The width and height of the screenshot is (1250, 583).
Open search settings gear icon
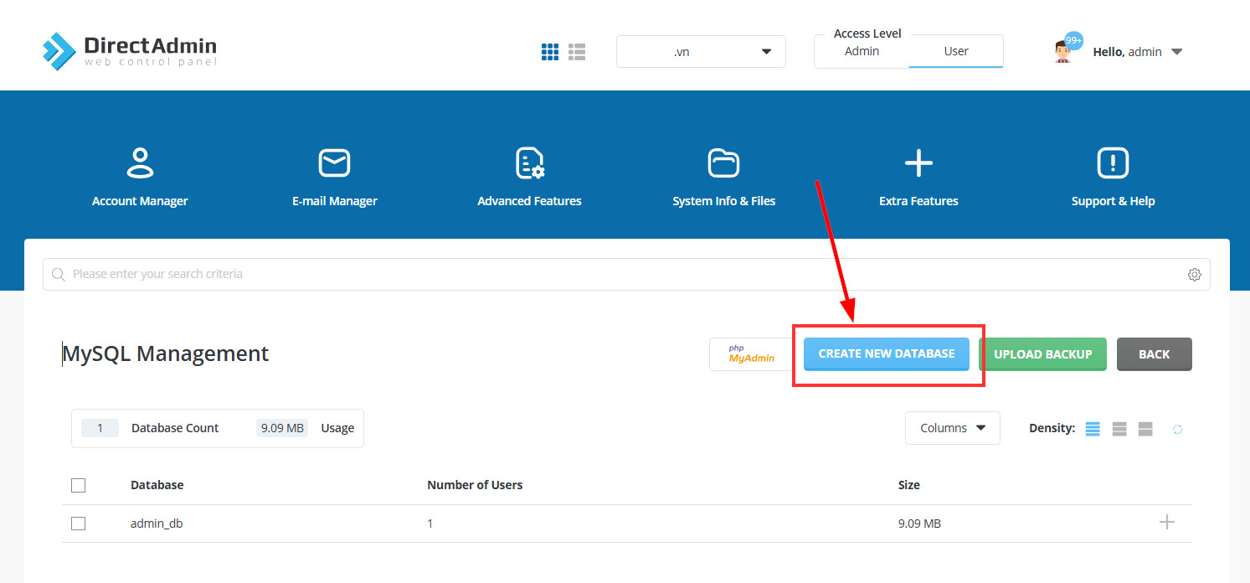click(x=1194, y=275)
